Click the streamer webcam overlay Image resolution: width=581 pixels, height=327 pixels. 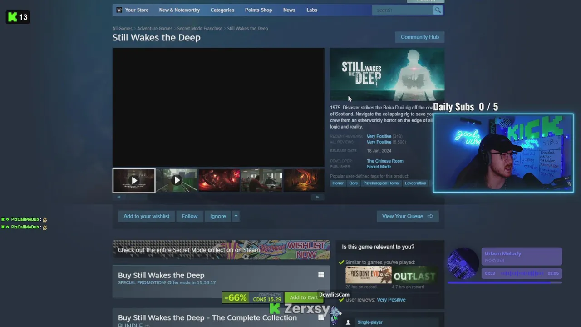point(503,153)
